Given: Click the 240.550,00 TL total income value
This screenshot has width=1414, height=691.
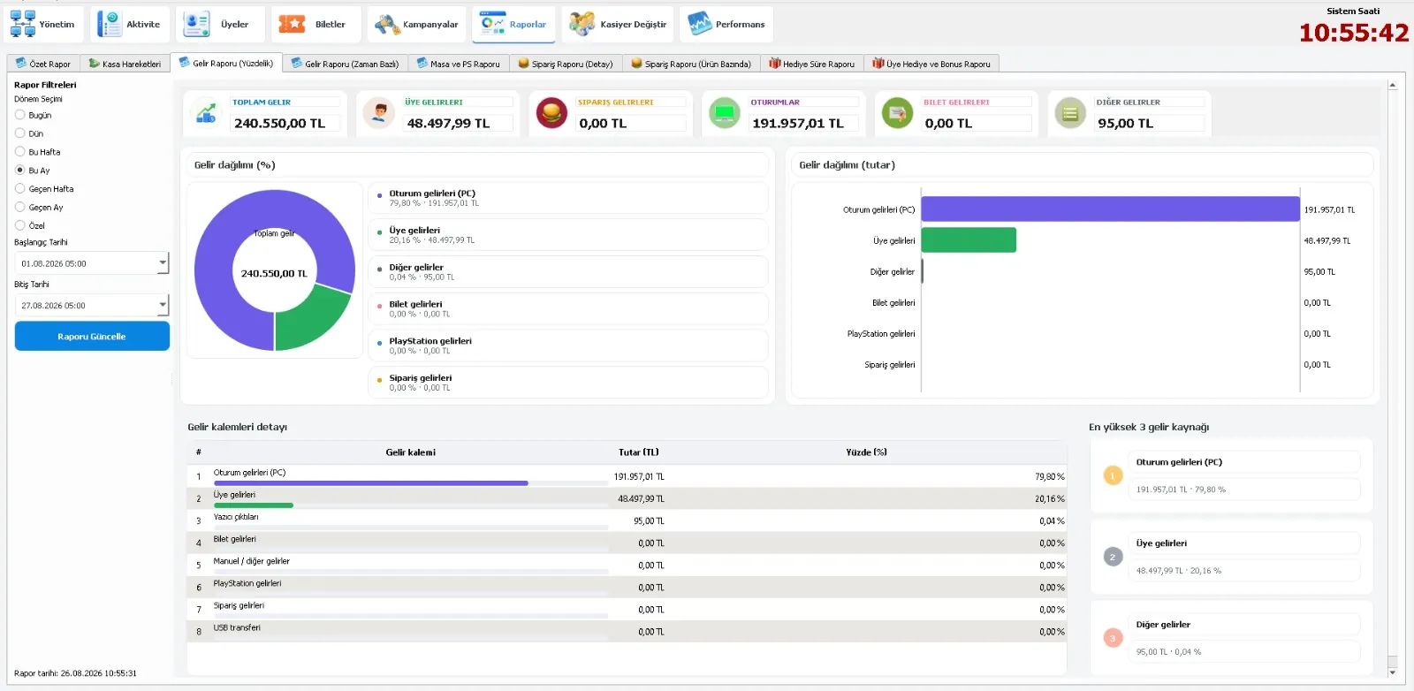Looking at the screenshot, I should [279, 124].
